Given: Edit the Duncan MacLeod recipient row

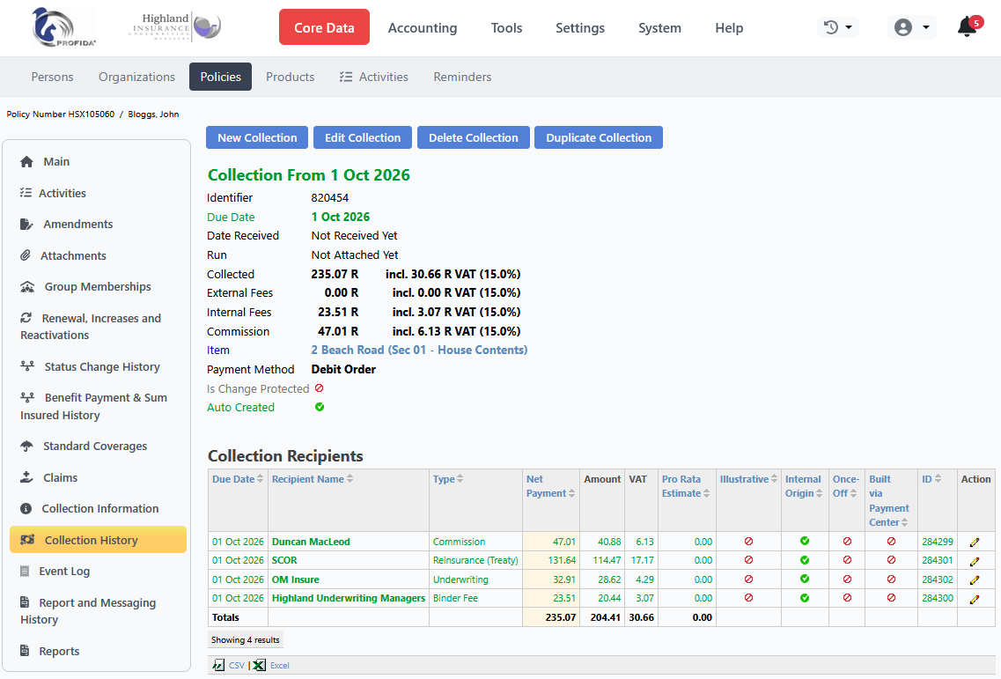Looking at the screenshot, I should (x=975, y=542).
